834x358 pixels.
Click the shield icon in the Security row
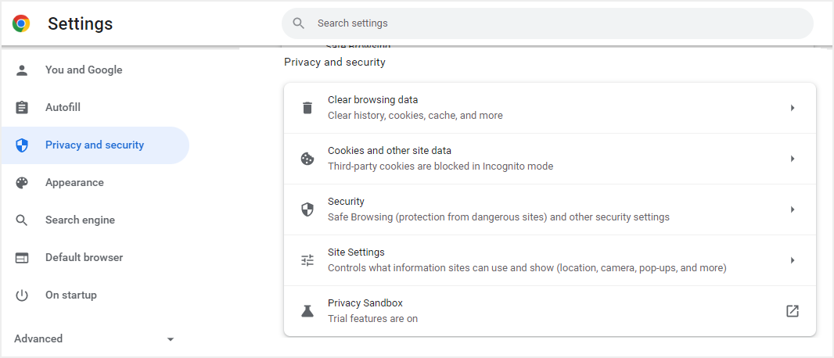(x=307, y=209)
